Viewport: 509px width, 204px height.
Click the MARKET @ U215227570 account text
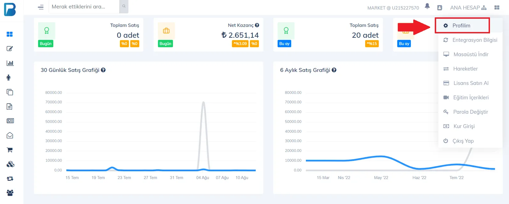tap(393, 8)
